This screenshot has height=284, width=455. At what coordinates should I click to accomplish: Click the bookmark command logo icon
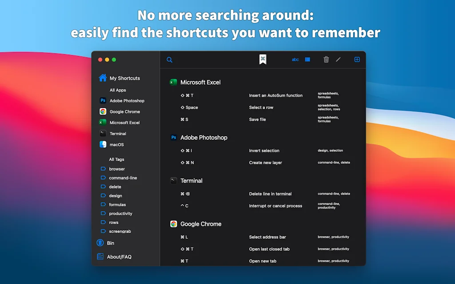click(x=263, y=59)
